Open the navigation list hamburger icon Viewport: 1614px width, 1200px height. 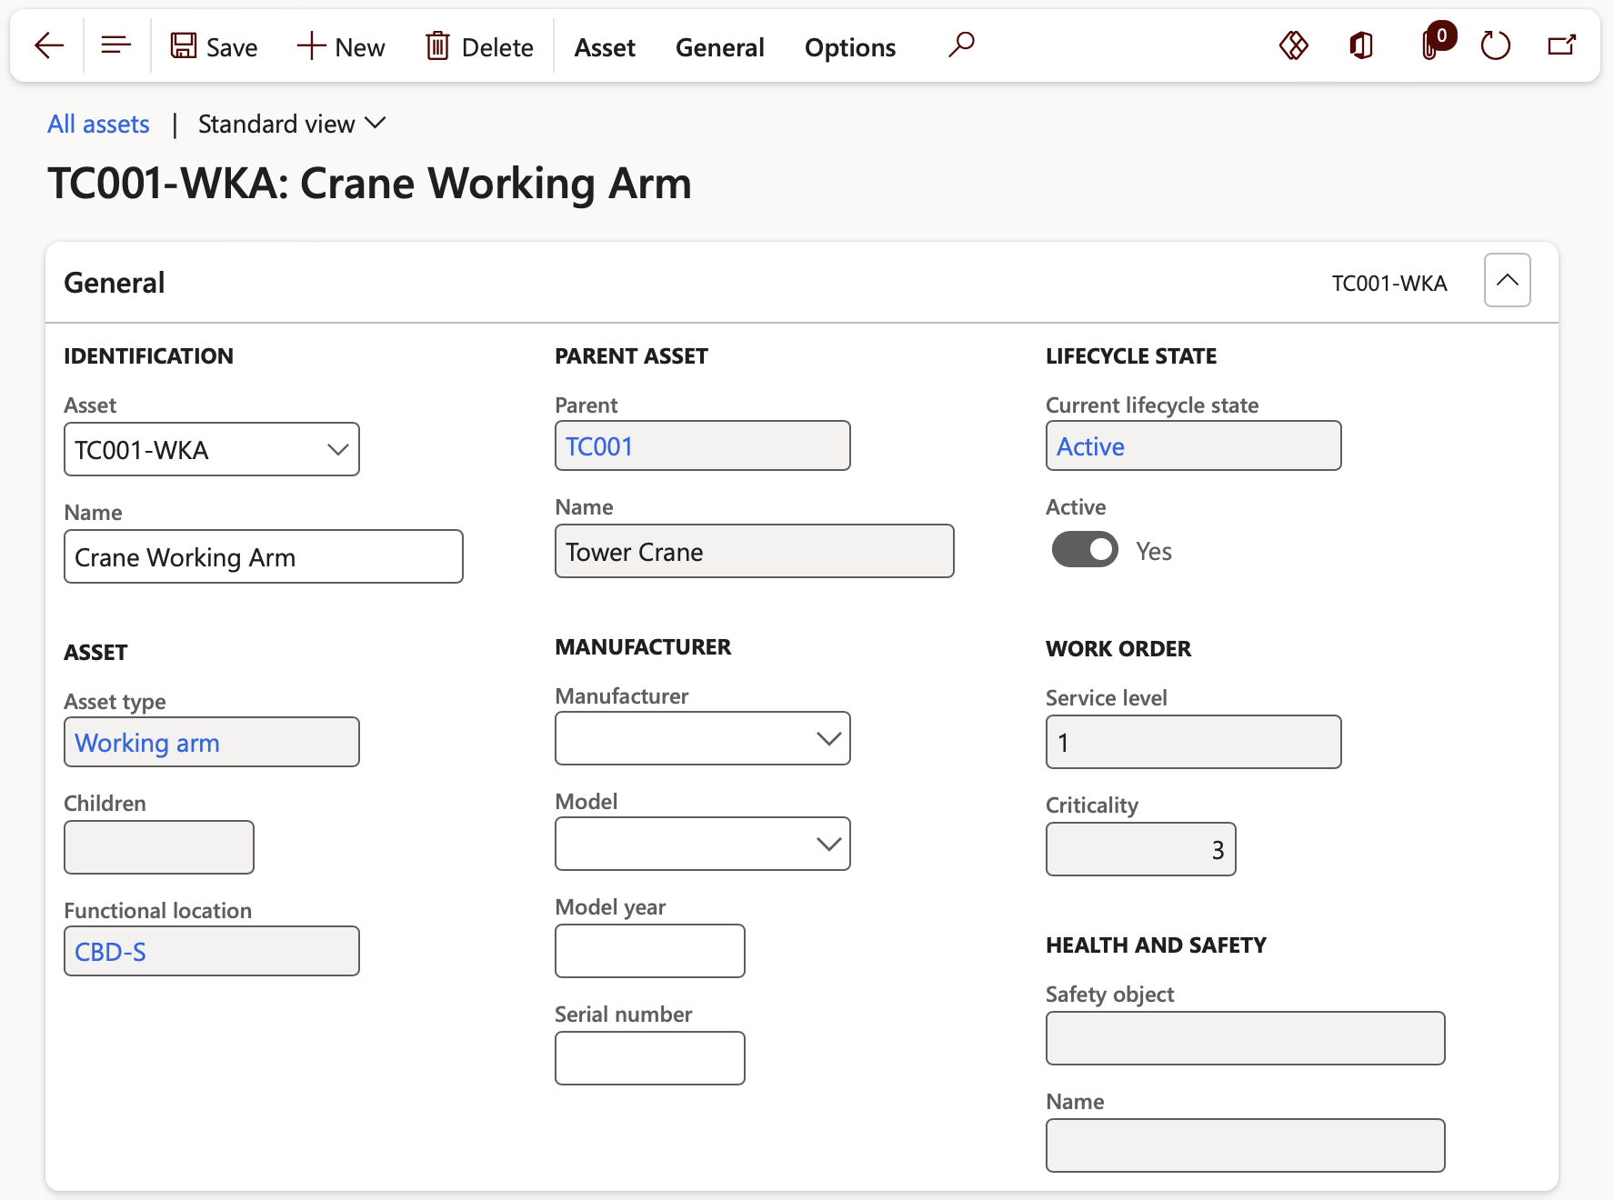tap(116, 45)
